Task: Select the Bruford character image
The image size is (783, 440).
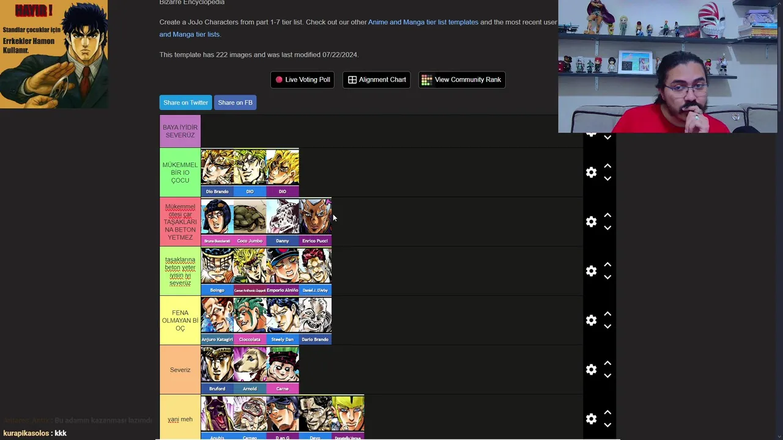Action: click(x=217, y=370)
